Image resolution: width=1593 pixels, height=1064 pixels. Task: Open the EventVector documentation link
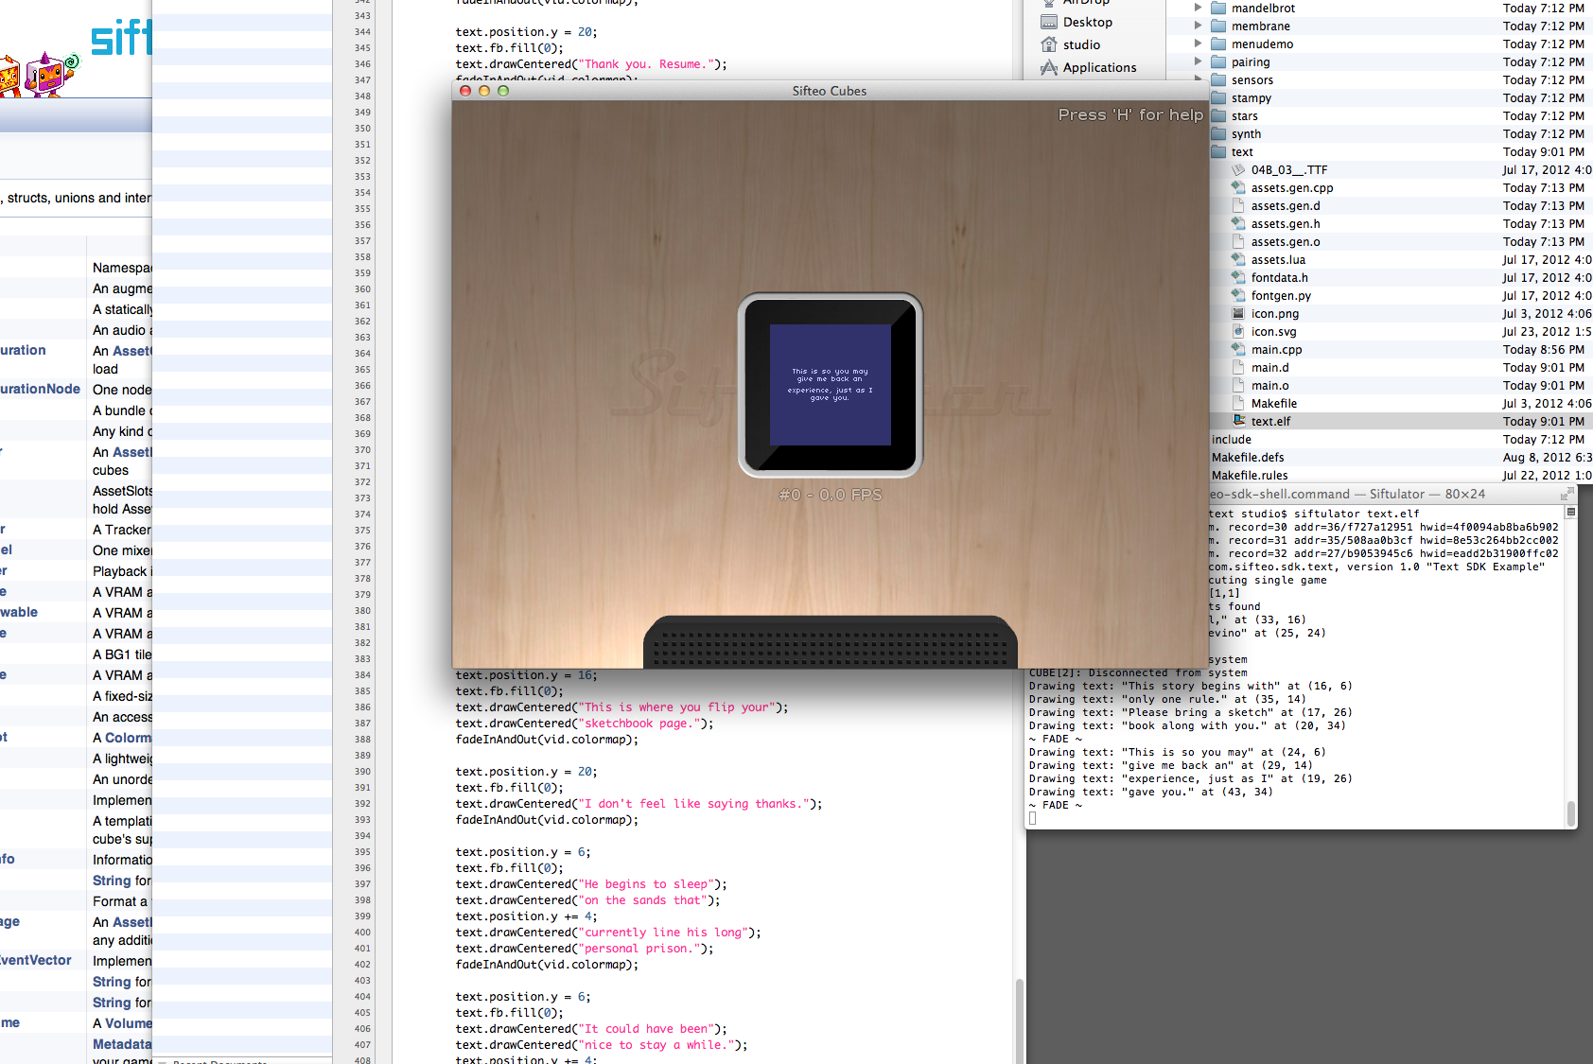(36, 960)
